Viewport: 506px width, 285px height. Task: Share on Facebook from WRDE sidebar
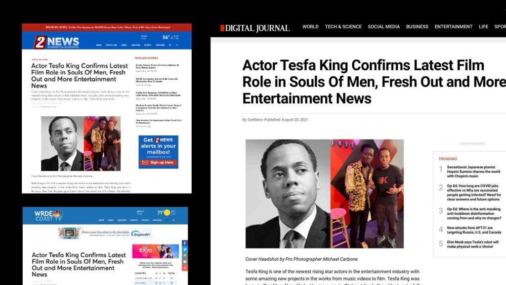click(185, 243)
